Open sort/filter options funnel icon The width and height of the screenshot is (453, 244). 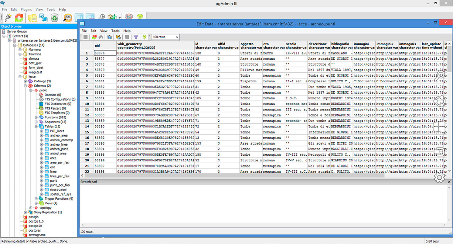[x=136, y=37]
